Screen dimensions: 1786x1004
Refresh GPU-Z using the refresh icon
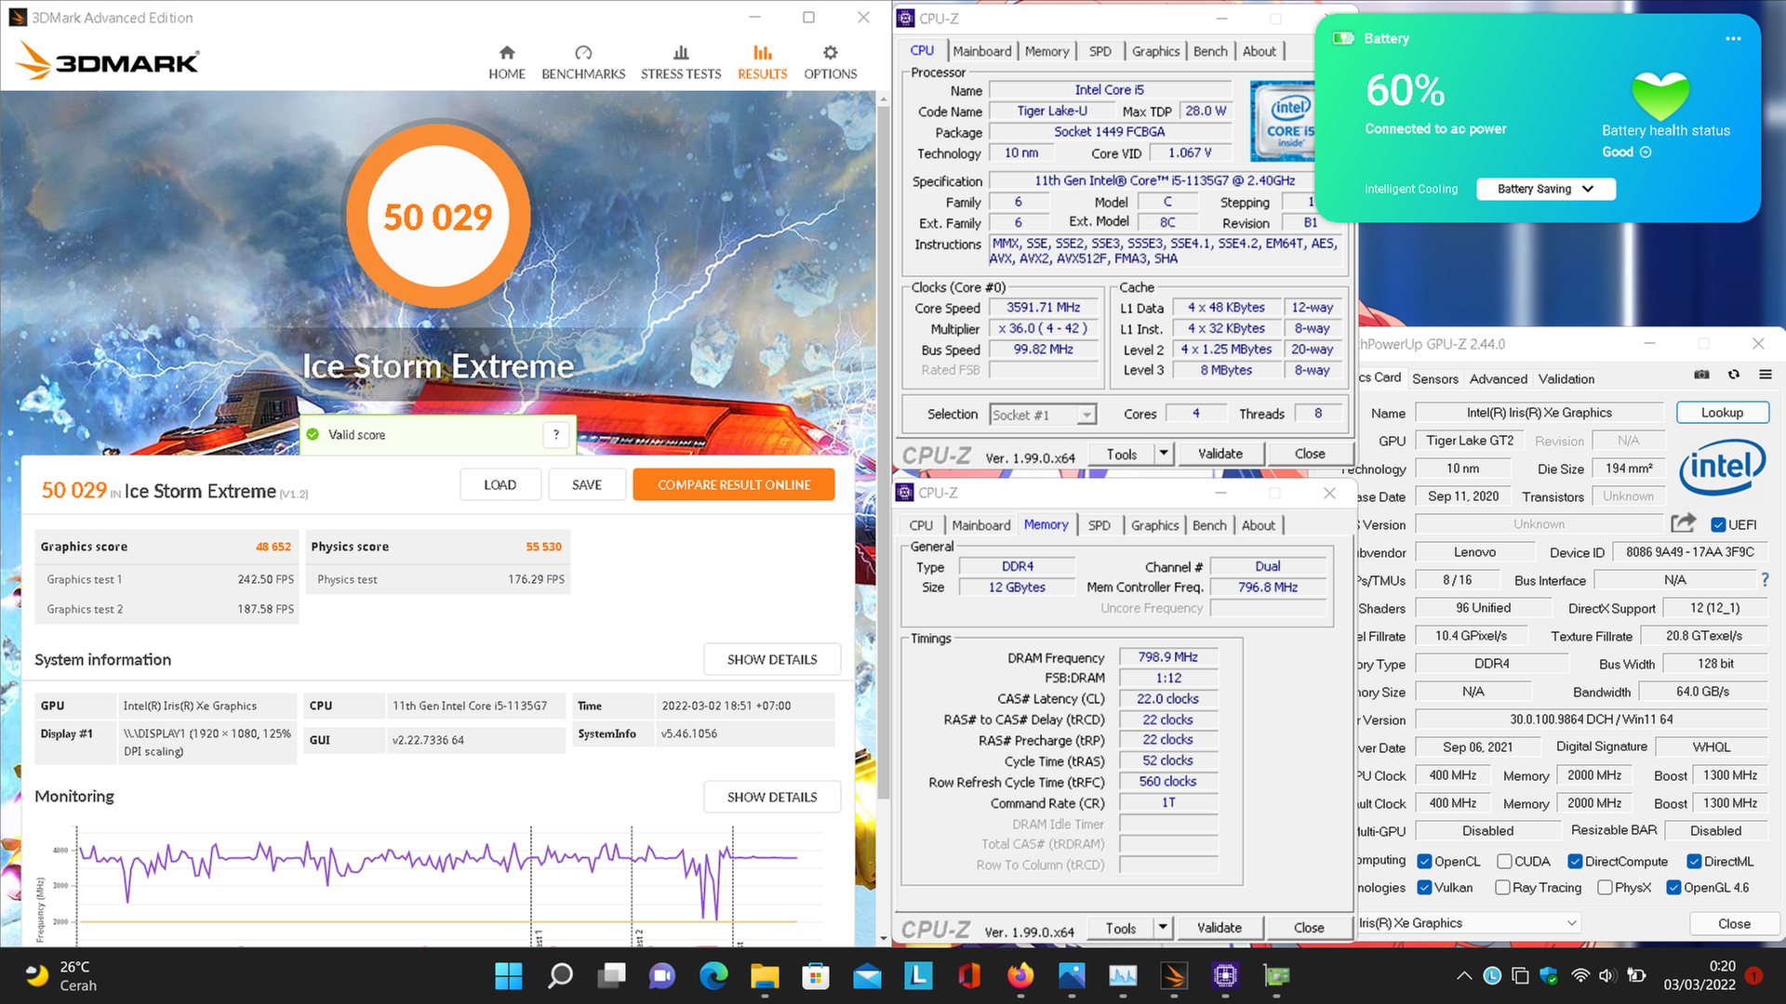(1734, 375)
